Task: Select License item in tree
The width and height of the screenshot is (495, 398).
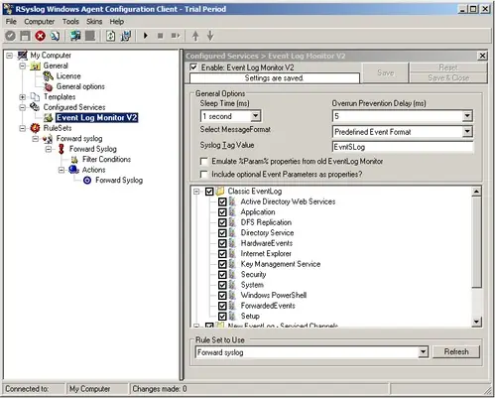Action: (68, 76)
